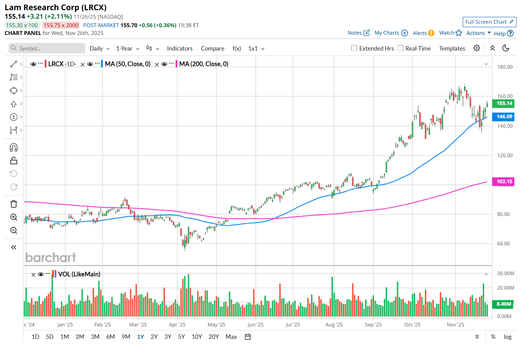
Task: Click the trash icon to delete drawings
Action: (x=14, y=204)
